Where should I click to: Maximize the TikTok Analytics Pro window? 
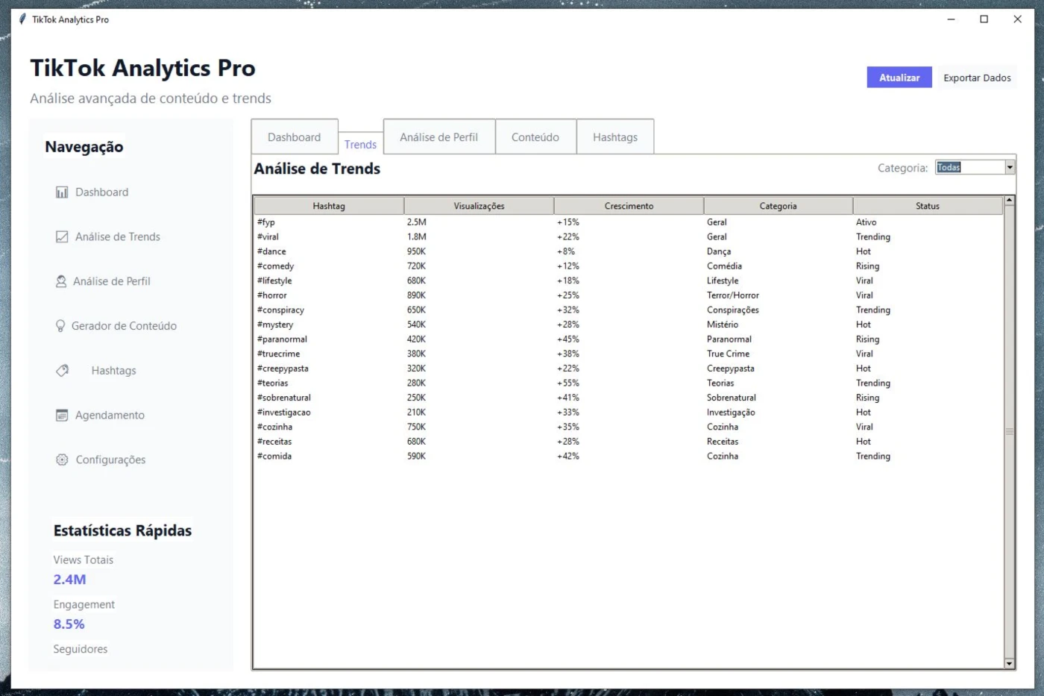coord(984,19)
